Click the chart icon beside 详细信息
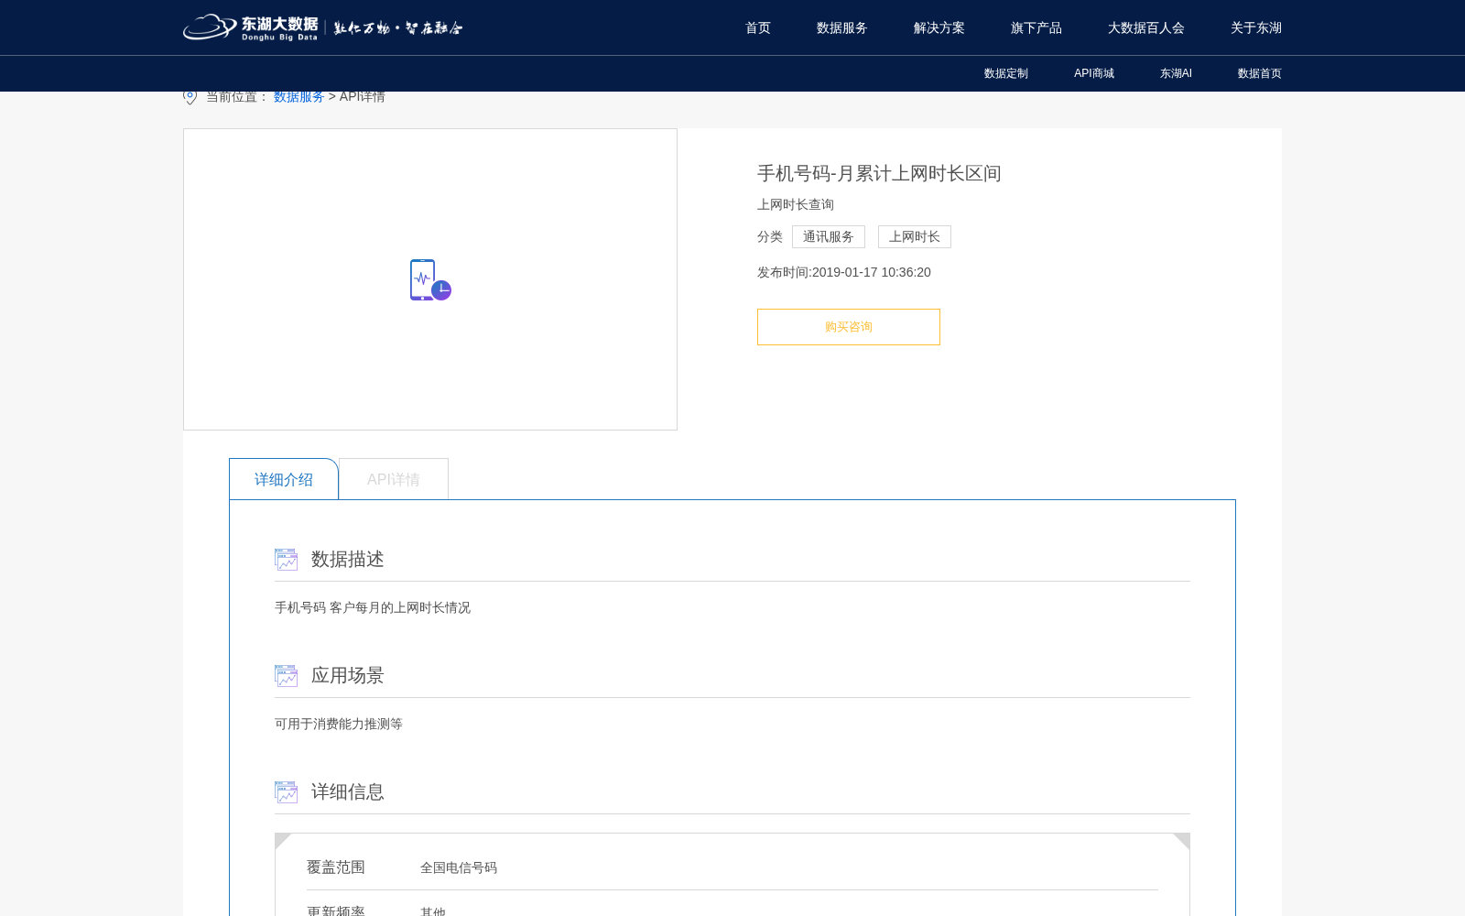This screenshot has width=1465, height=916. pyautogui.click(x=287, y=792)
